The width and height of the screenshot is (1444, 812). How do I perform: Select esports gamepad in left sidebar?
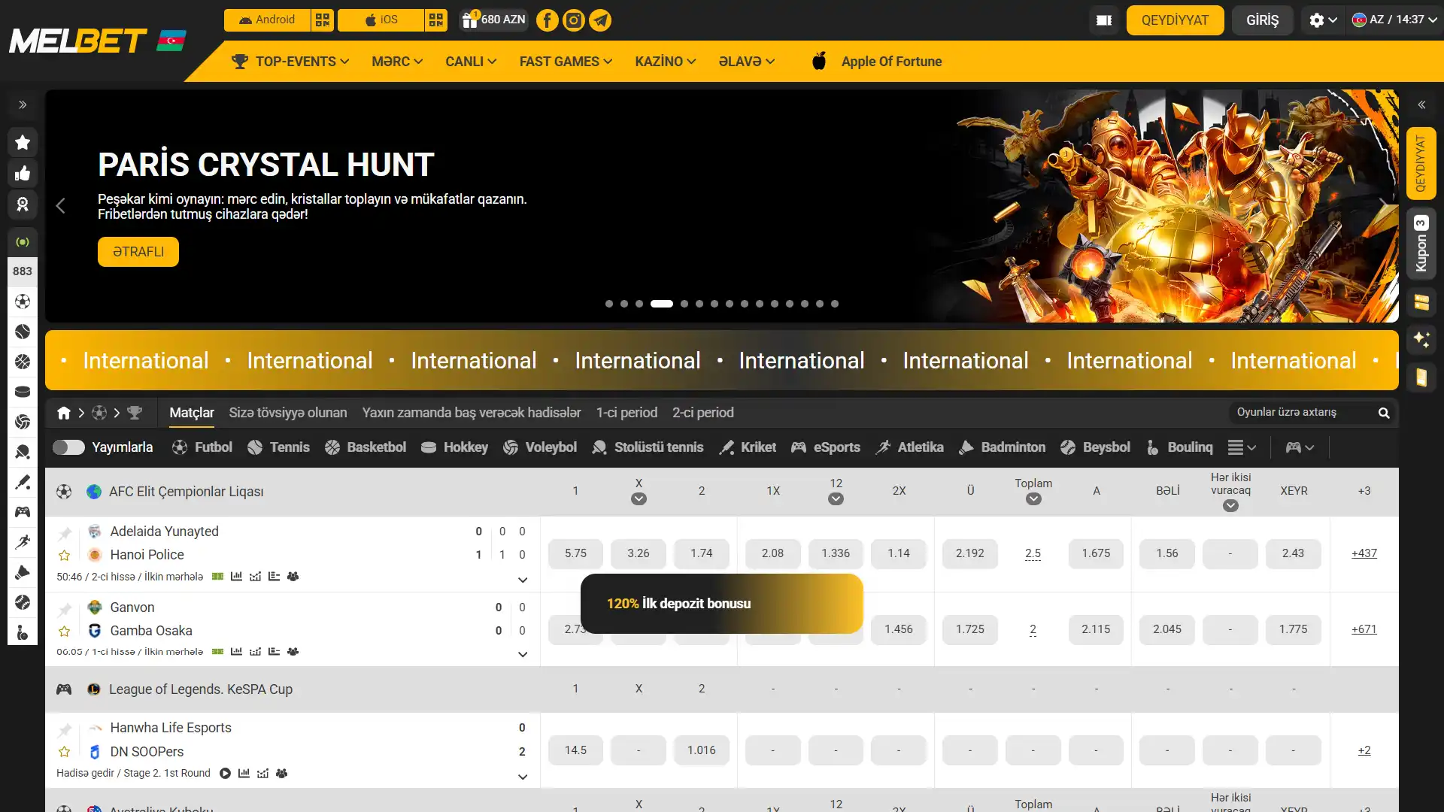[x=23, y=512]
